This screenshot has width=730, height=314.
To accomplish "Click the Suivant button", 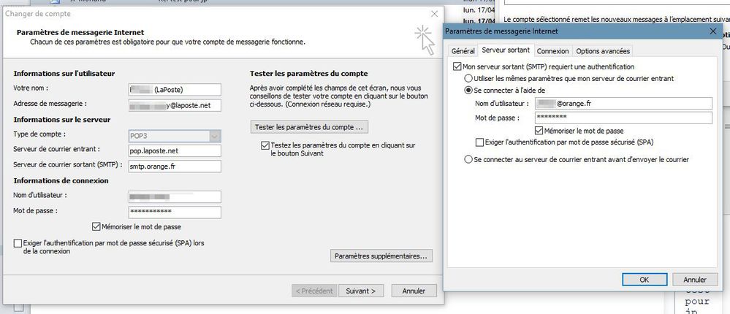I will click(x=361, y=291).
